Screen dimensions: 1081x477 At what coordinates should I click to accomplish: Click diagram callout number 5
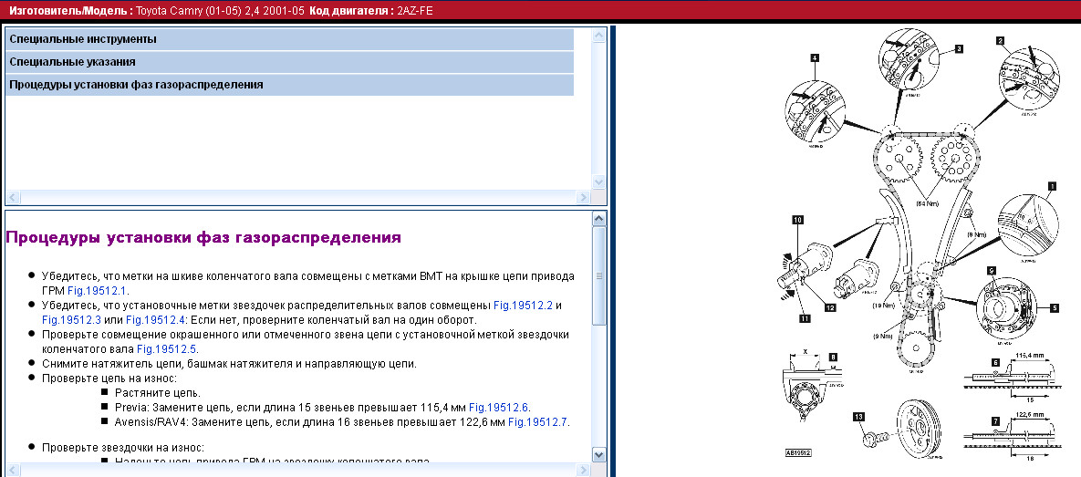1055,309
